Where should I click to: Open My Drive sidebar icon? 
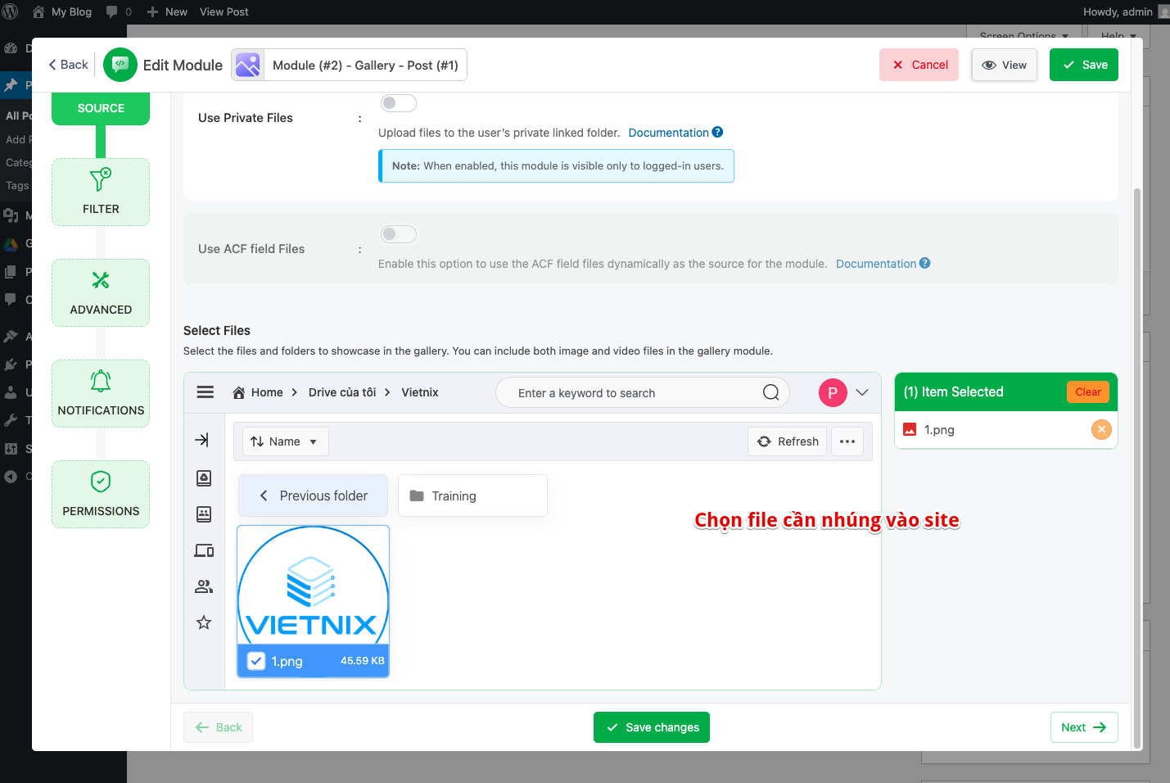click(204, 477)
